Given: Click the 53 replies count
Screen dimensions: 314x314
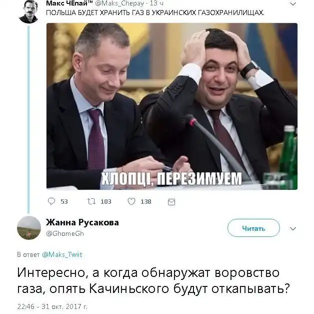Looking at the screenshot, I should [x=64, y=201].
